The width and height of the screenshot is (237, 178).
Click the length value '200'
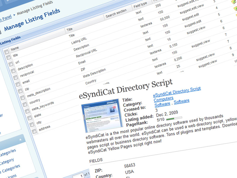(158, 6)
